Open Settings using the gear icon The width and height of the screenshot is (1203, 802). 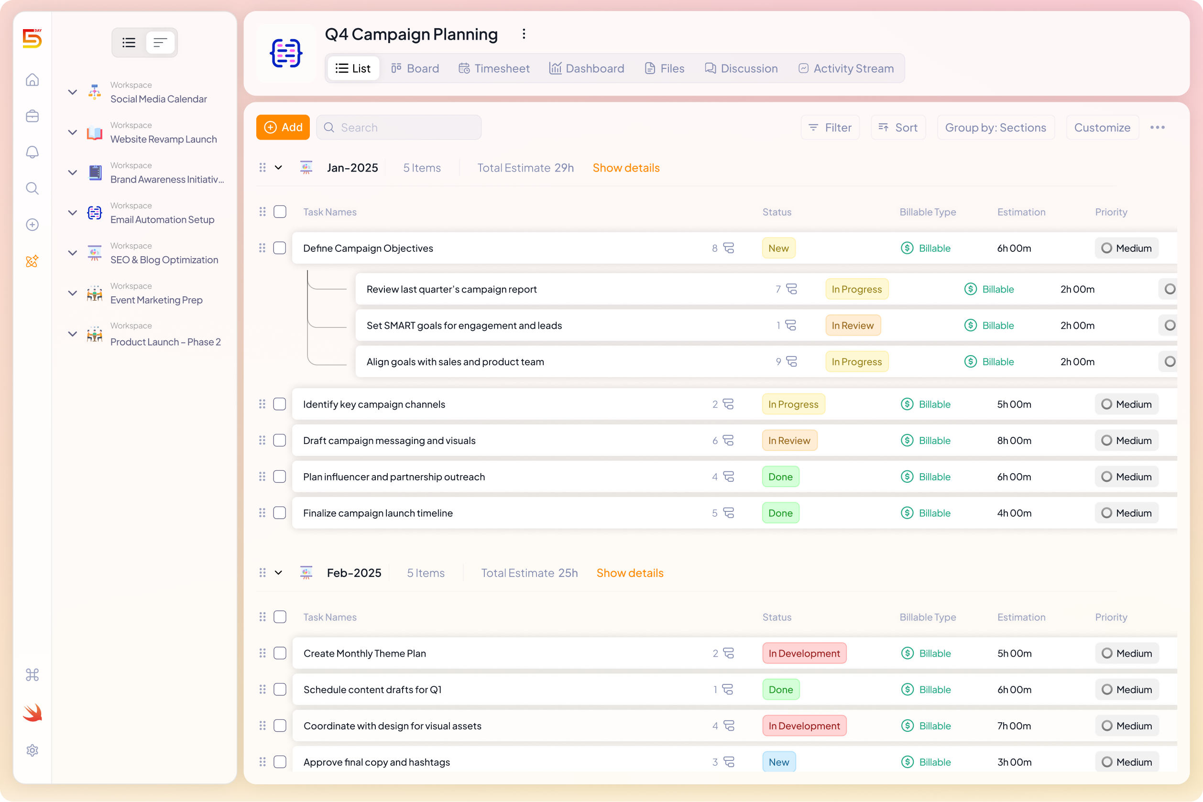pyautogui.click(x=32, y=750)
